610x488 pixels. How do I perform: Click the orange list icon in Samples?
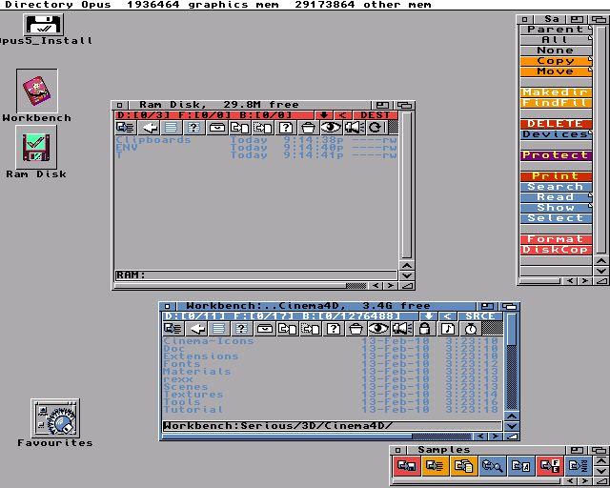point(435,466)
